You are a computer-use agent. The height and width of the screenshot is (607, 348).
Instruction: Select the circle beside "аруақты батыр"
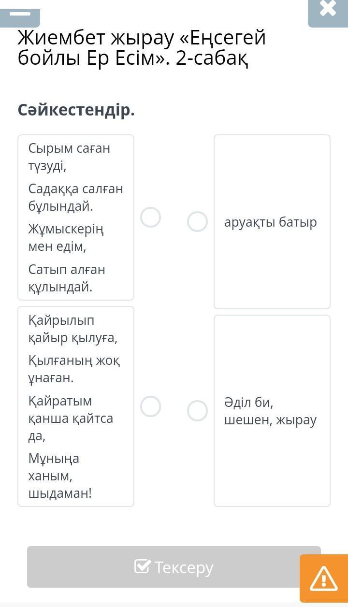point(197,221)
